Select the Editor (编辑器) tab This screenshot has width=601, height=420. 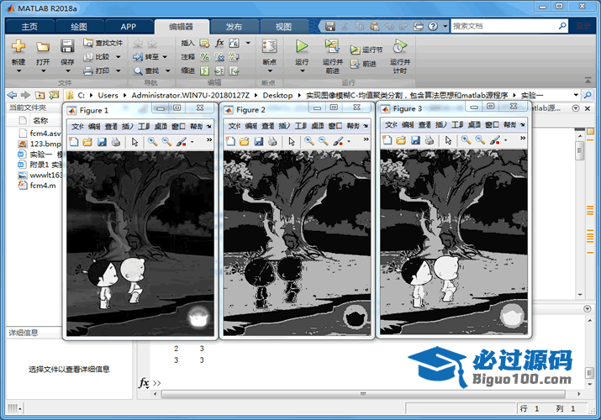tap(182, 26)
